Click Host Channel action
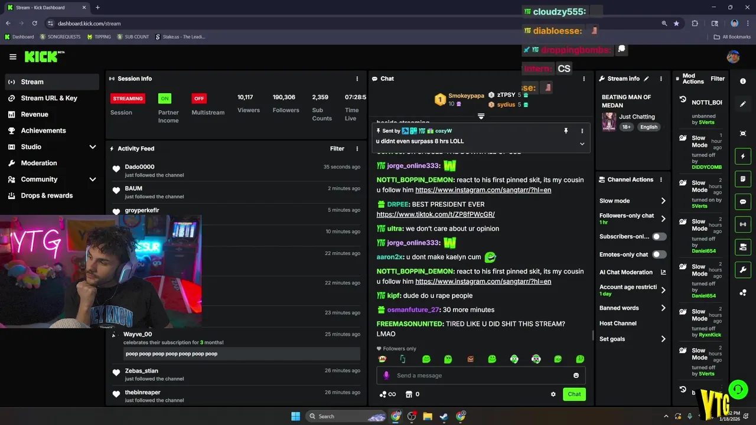The width and height of the screenshot is (756, 425). click(618, 323)
